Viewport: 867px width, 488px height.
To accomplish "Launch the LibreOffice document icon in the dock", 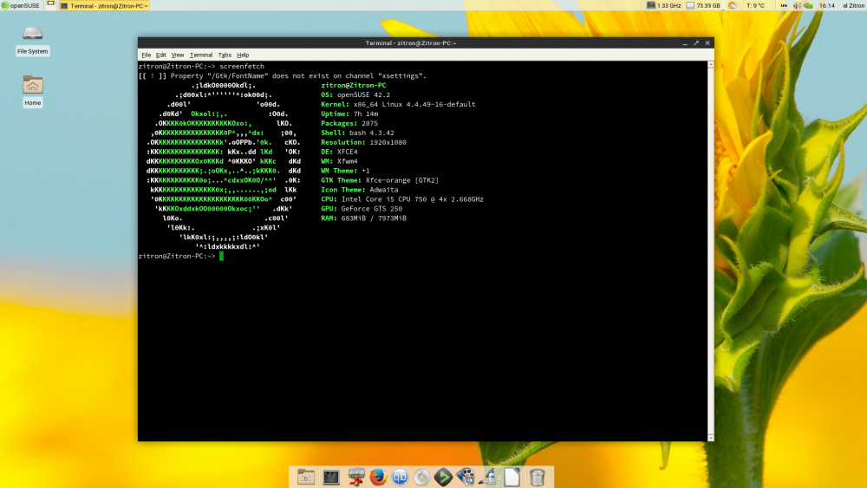I will (512, 477).
